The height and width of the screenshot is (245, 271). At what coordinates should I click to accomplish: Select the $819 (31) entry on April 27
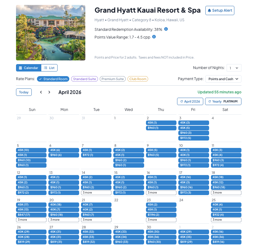point(64,242)
